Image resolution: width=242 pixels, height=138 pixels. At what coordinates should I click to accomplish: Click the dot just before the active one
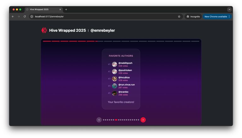click(113, 120)
